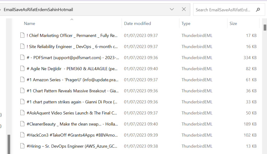This screenshot has width=267, height=154.
Task: Click the 102 KB size value
Action: [x=250, y=135]
